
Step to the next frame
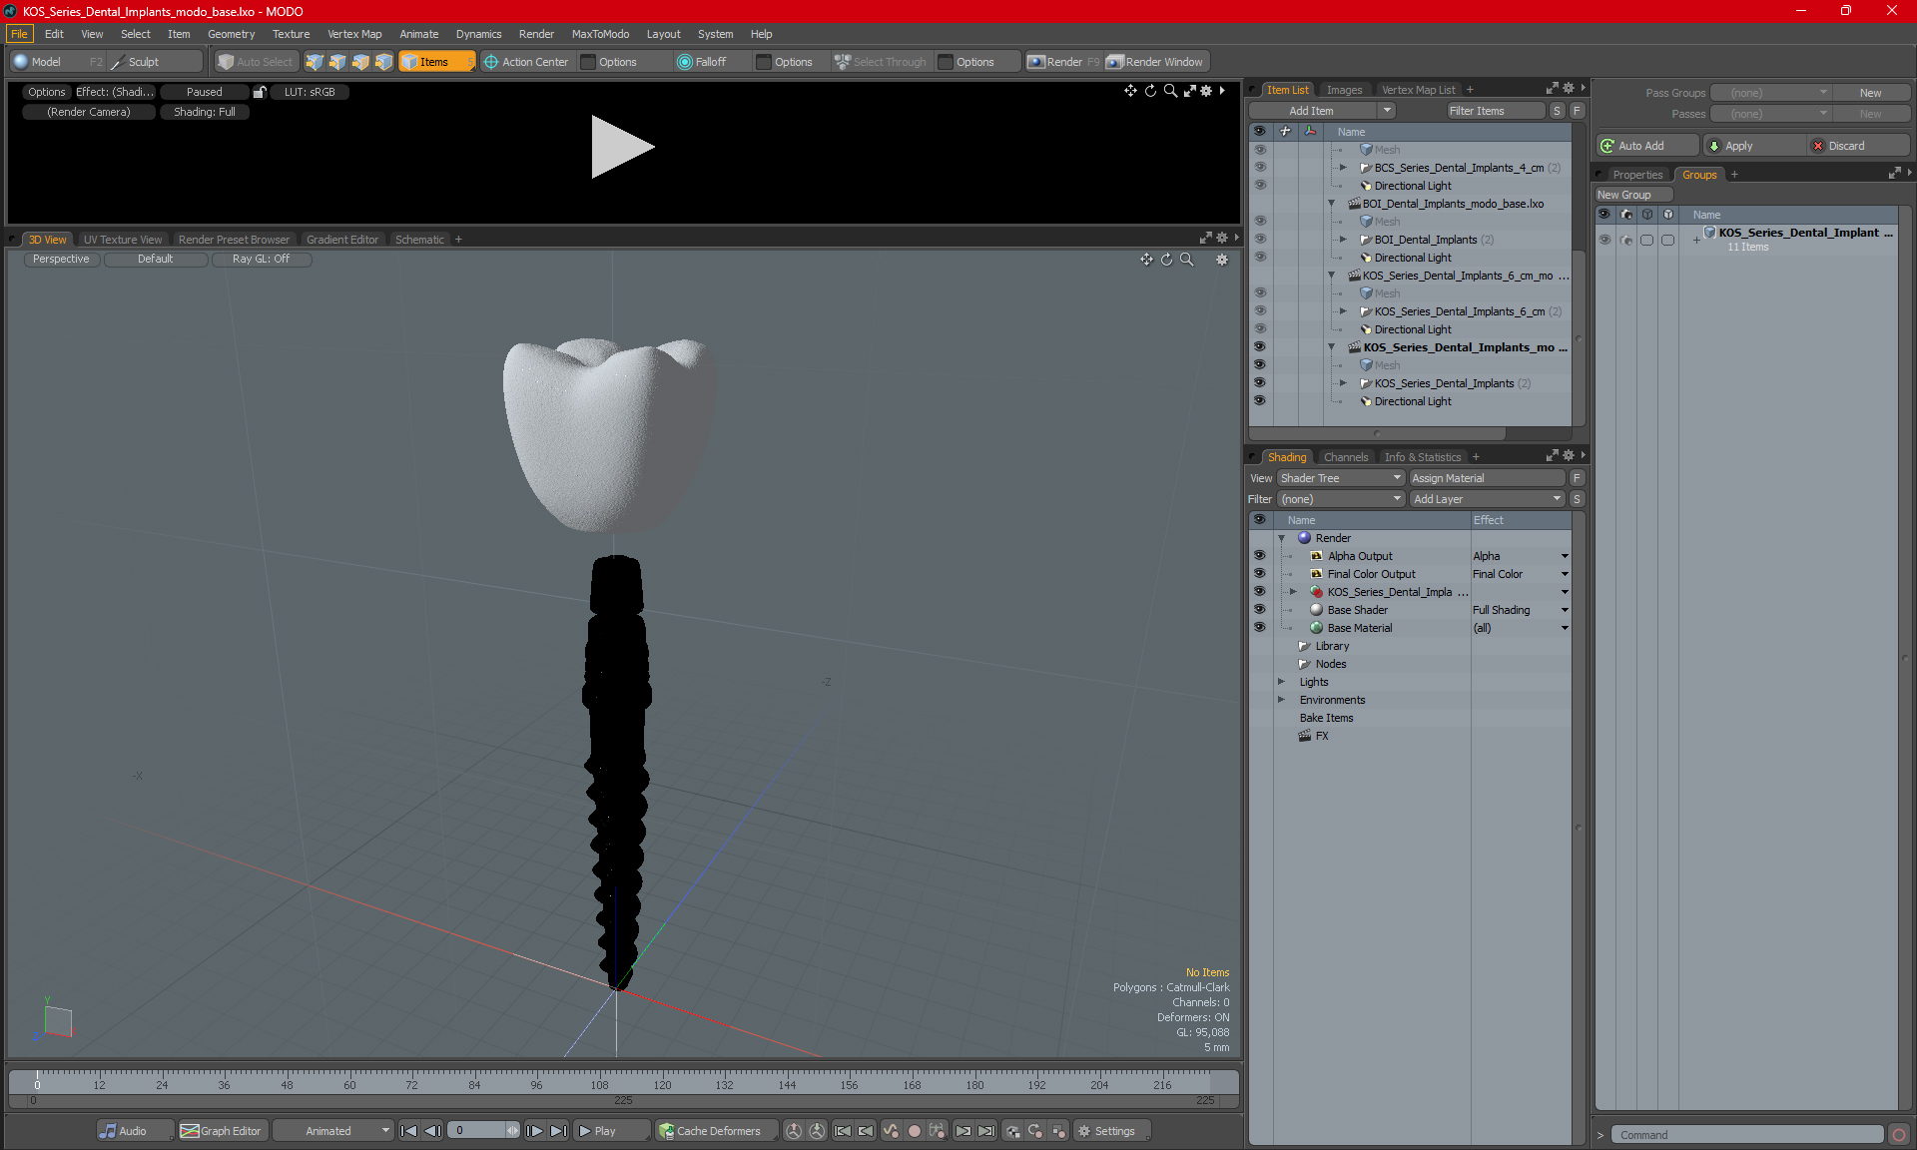534,1131
